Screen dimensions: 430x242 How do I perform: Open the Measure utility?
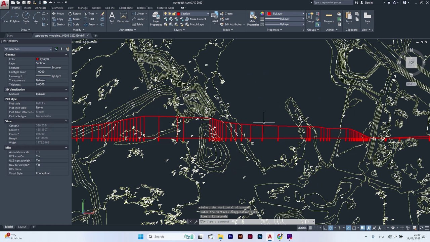pos(329,17)
